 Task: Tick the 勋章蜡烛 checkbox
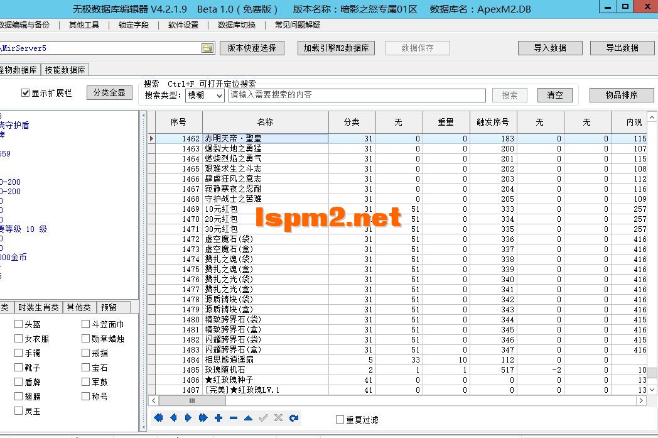pyautogui.click(x=85, y=338)
